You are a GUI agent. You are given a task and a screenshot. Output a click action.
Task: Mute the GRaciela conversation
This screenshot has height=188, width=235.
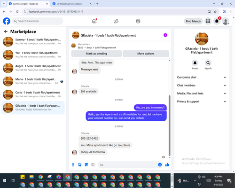click(x=195, y=63)
